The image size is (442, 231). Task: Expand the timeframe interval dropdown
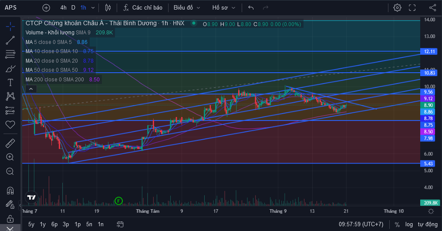93,8
